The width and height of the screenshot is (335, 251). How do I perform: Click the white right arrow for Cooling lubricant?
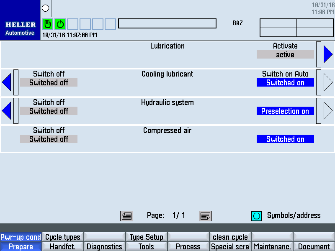(x=328, y=82)
